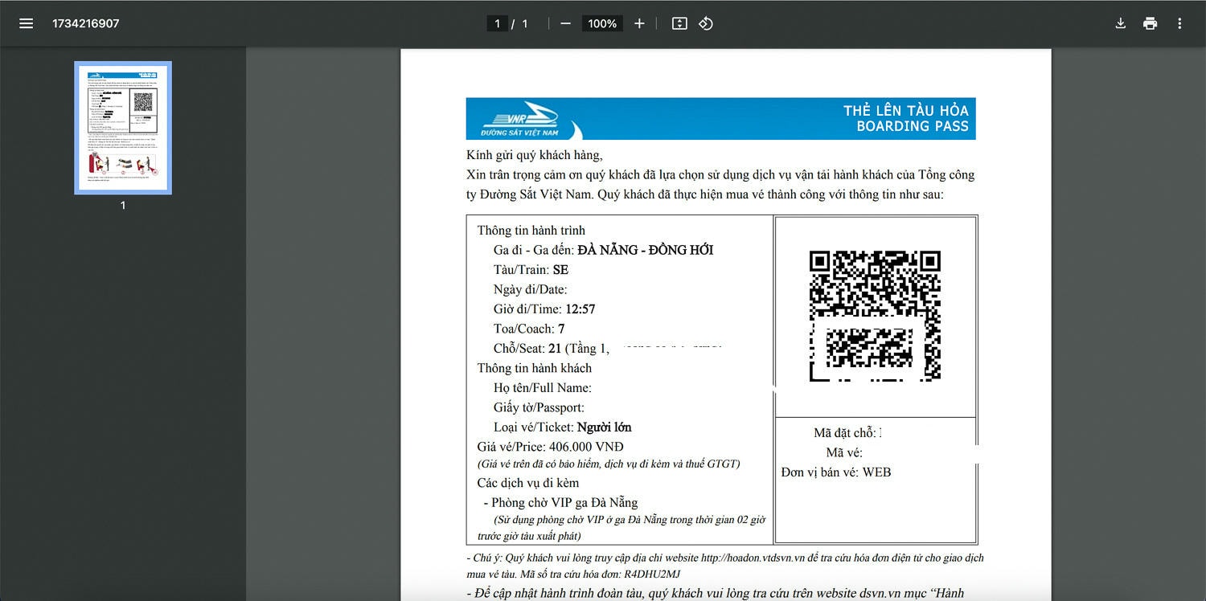This screenshot has width=1206, height=601.
Task: Click the Mã đặt chỗ label
Action: coord(846,432)
